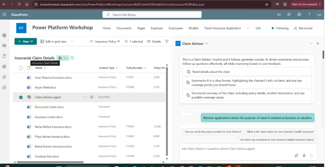Open the command bar overflow ellipsis
This screenshot has height=167, width=325.
pos(72,42)
